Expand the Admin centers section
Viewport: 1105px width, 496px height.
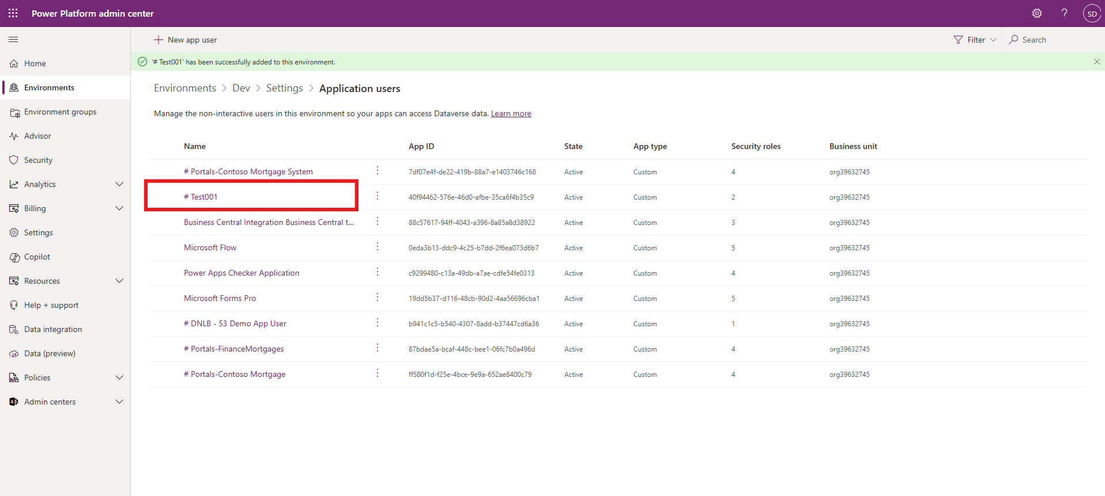[x=119, y=402]
